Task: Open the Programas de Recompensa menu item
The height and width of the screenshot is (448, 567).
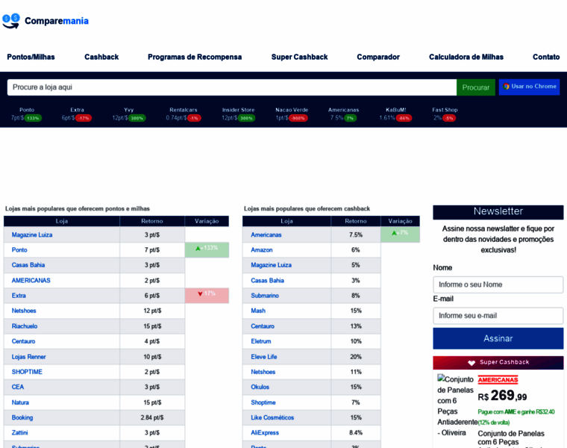Action: point(195,57)
